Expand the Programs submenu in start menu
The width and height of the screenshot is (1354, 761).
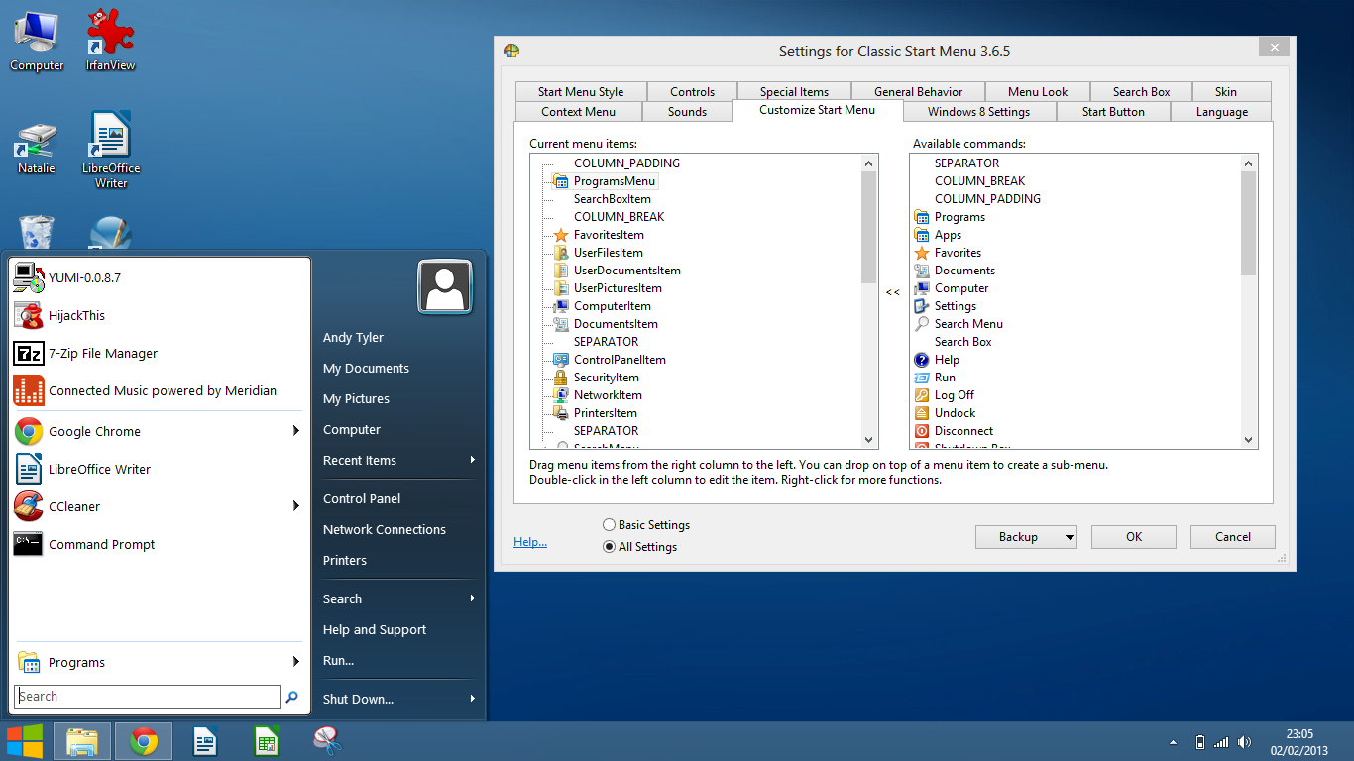click(x=295, y=662)
